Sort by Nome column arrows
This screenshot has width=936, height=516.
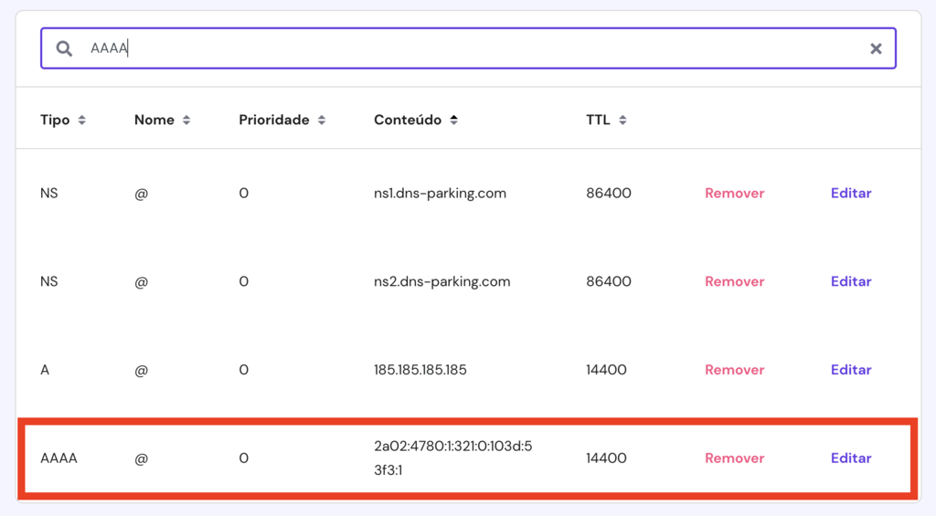tap(186, 121)
